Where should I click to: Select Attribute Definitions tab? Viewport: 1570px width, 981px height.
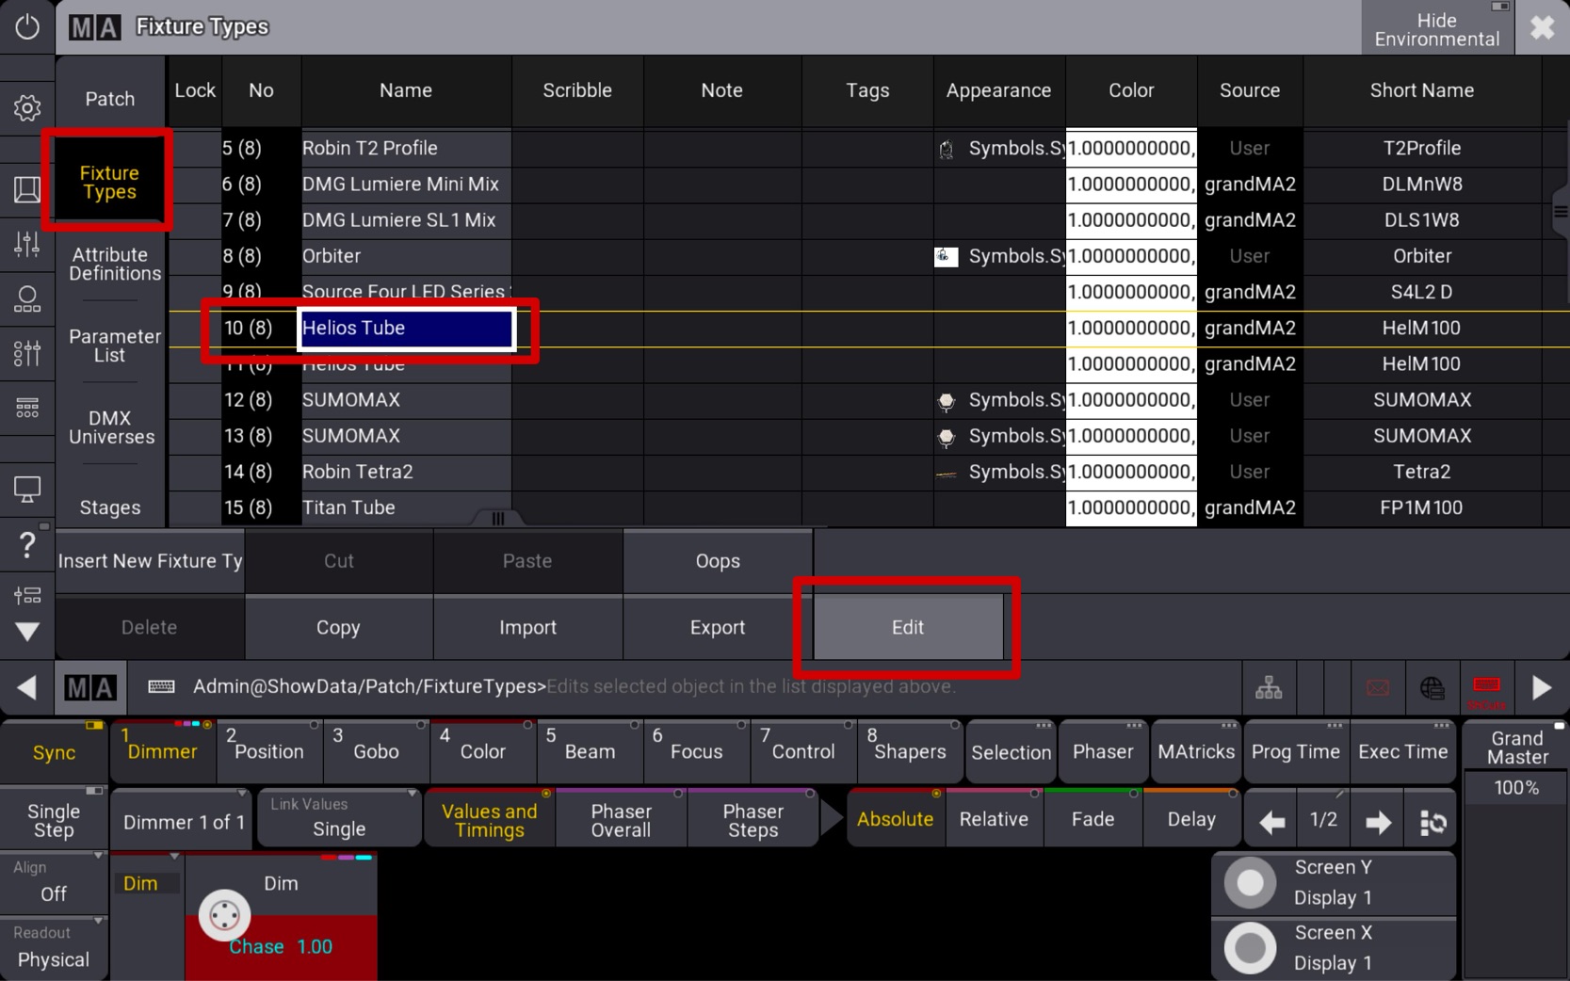pos(114,264)
